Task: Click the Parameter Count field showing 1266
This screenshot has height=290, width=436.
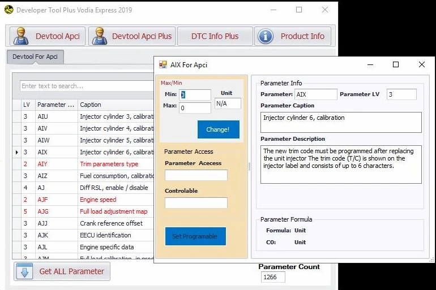Action: pyautogui.click(x=273, y=277)
